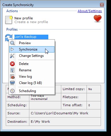Click the clock Scheduling icon
Screen dimensions: 111x136
tap(12, 91)
